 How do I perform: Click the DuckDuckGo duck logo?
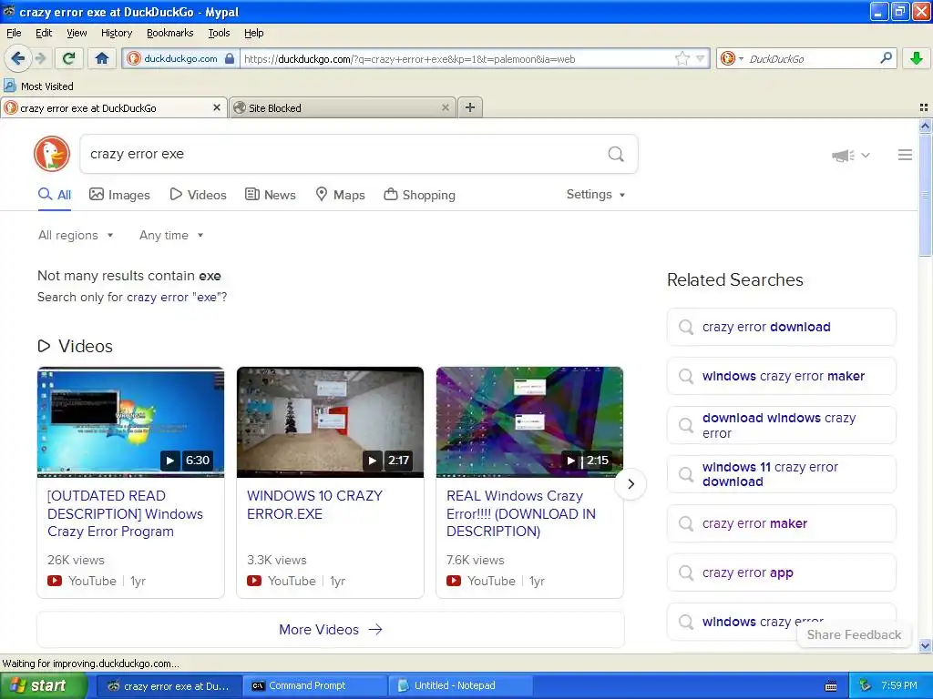point(52,154)
